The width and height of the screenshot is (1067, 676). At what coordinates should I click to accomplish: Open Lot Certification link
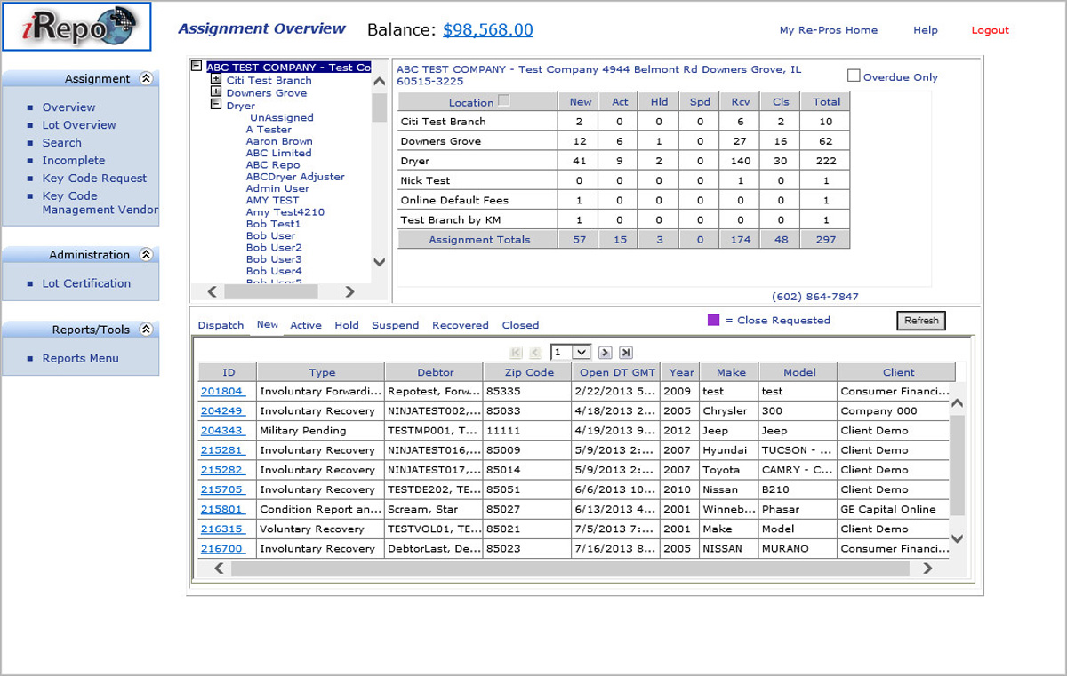pyautogui.click(x=86, y=283)
